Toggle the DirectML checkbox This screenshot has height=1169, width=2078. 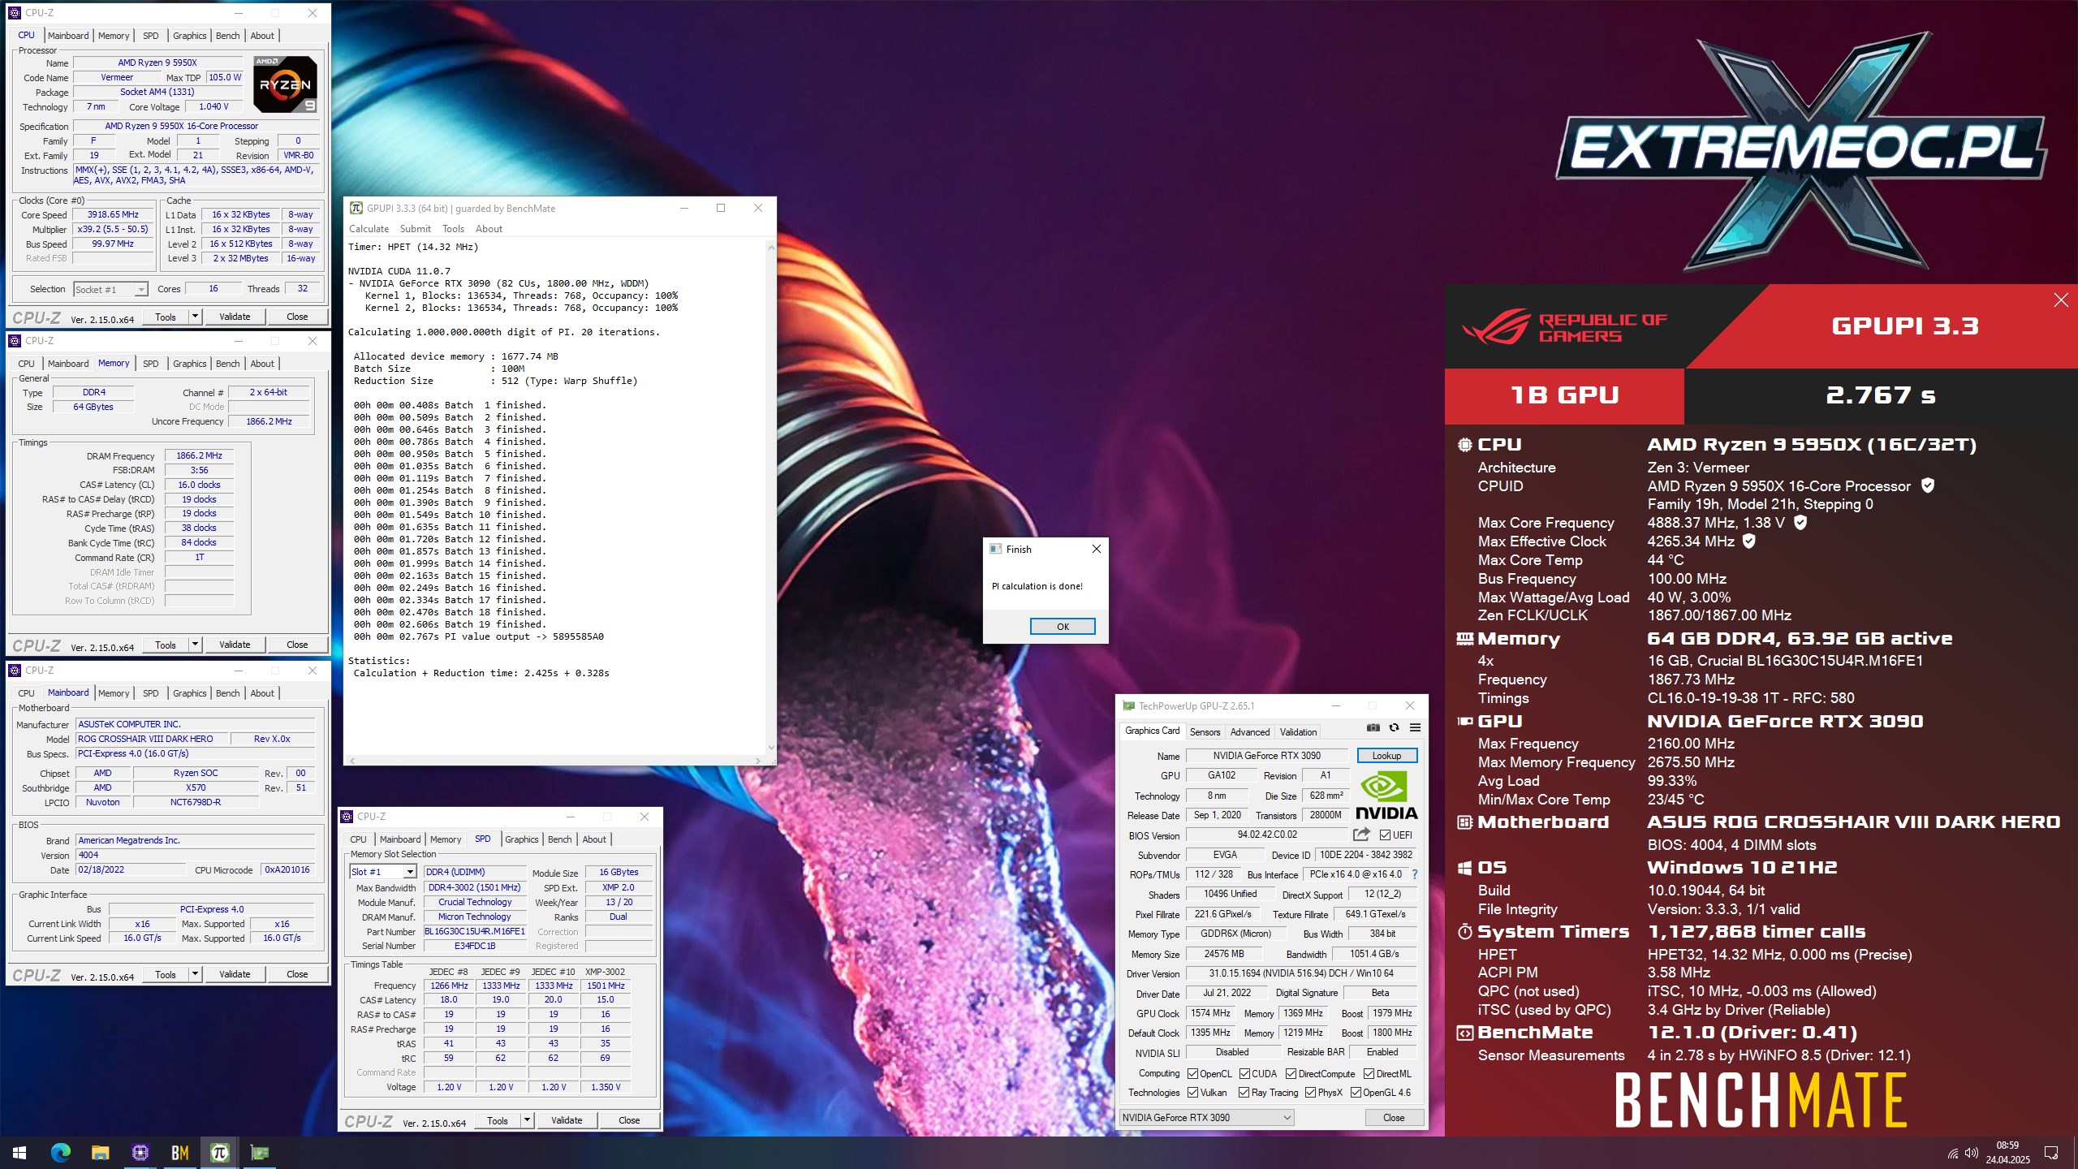1369,1073
